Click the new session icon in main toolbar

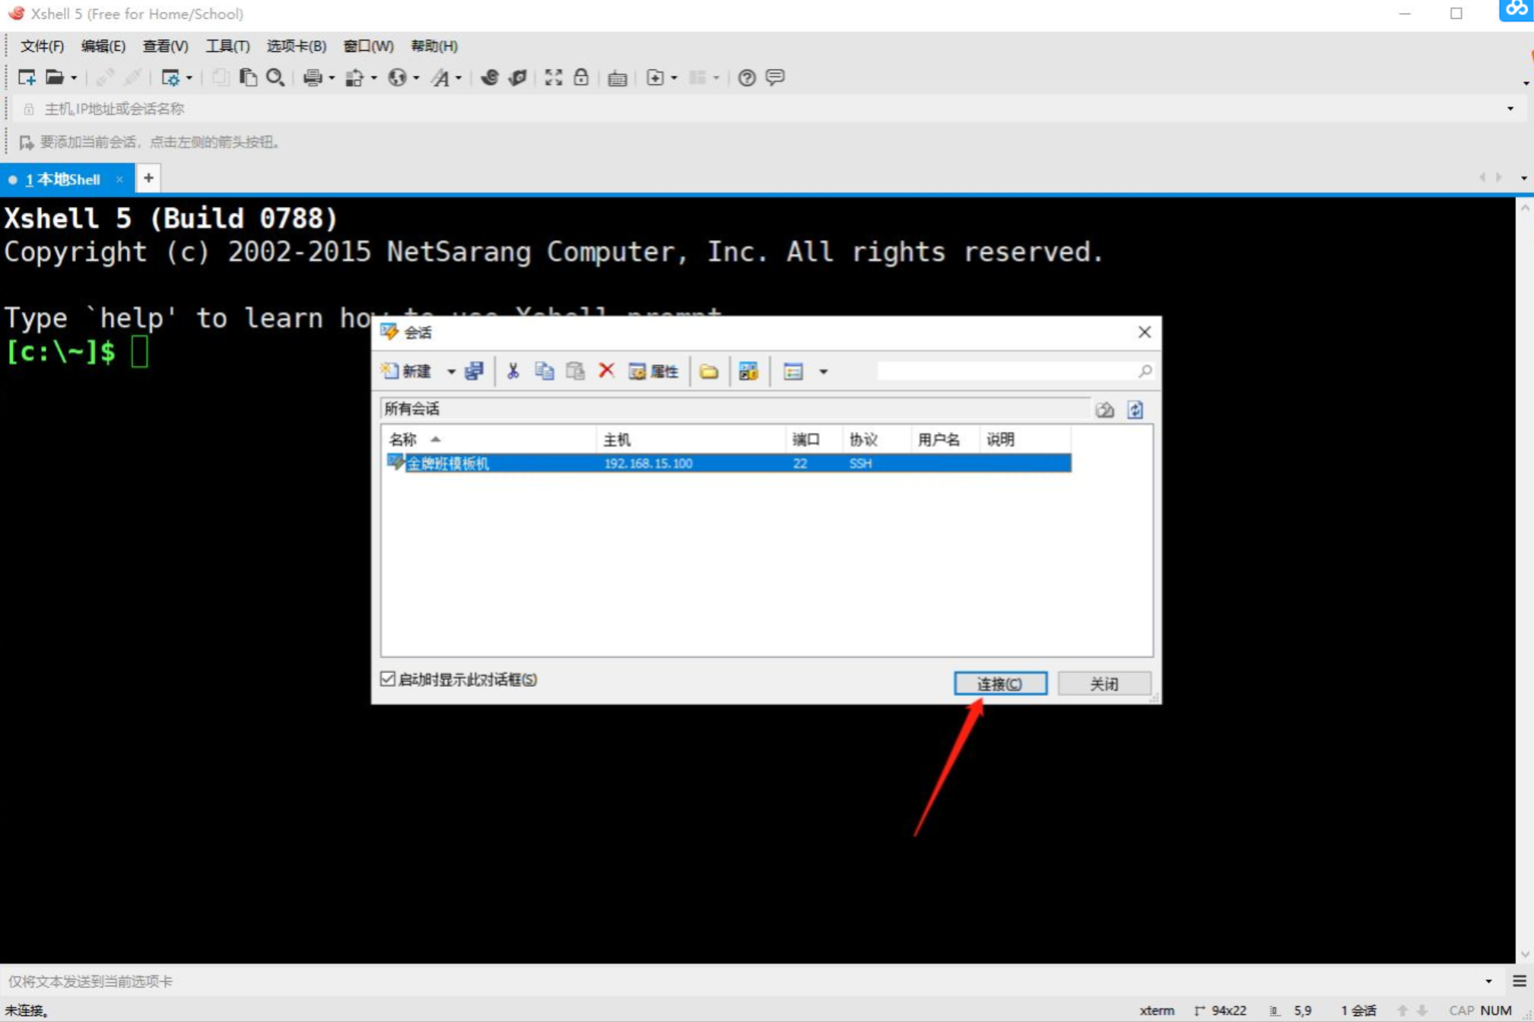click(27, 78)
